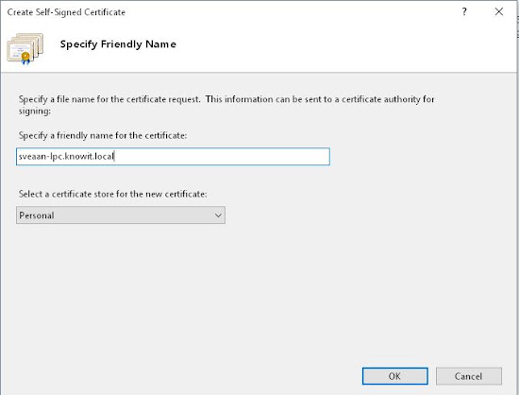Click the sveaan-lpc.knowit.local text in the friendly name box
Viewport: 519px width, 395px height.
pyautogui.click(x=66, y=156)
